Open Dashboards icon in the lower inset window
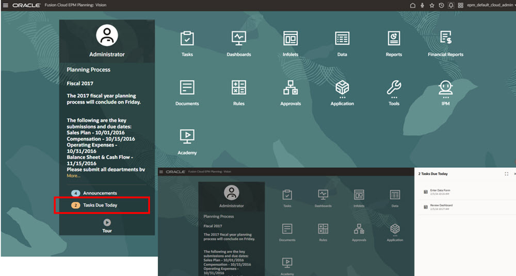The width and height of the screenshot is (516, 276). click(323, 195)
